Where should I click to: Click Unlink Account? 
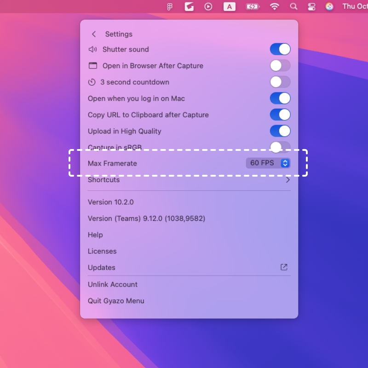(x=113, y=284)
